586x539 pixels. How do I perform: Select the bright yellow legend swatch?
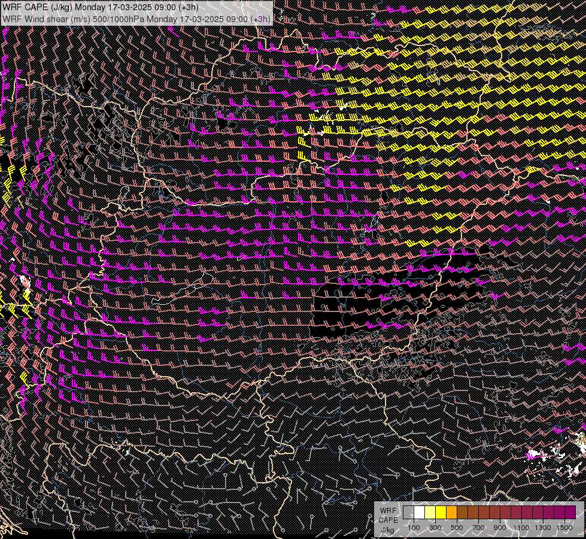click(441, 512)
